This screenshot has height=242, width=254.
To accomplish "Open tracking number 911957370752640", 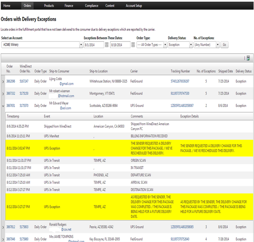I will coord(180,239).
